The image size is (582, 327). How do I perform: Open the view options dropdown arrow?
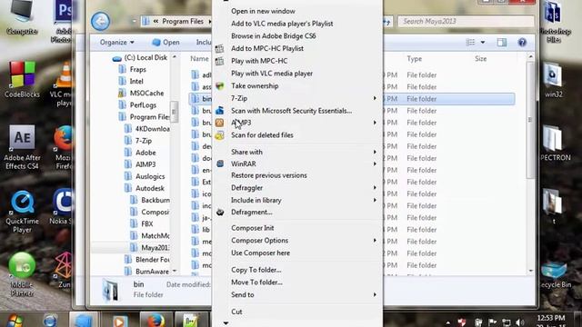[x=483, y=43]
